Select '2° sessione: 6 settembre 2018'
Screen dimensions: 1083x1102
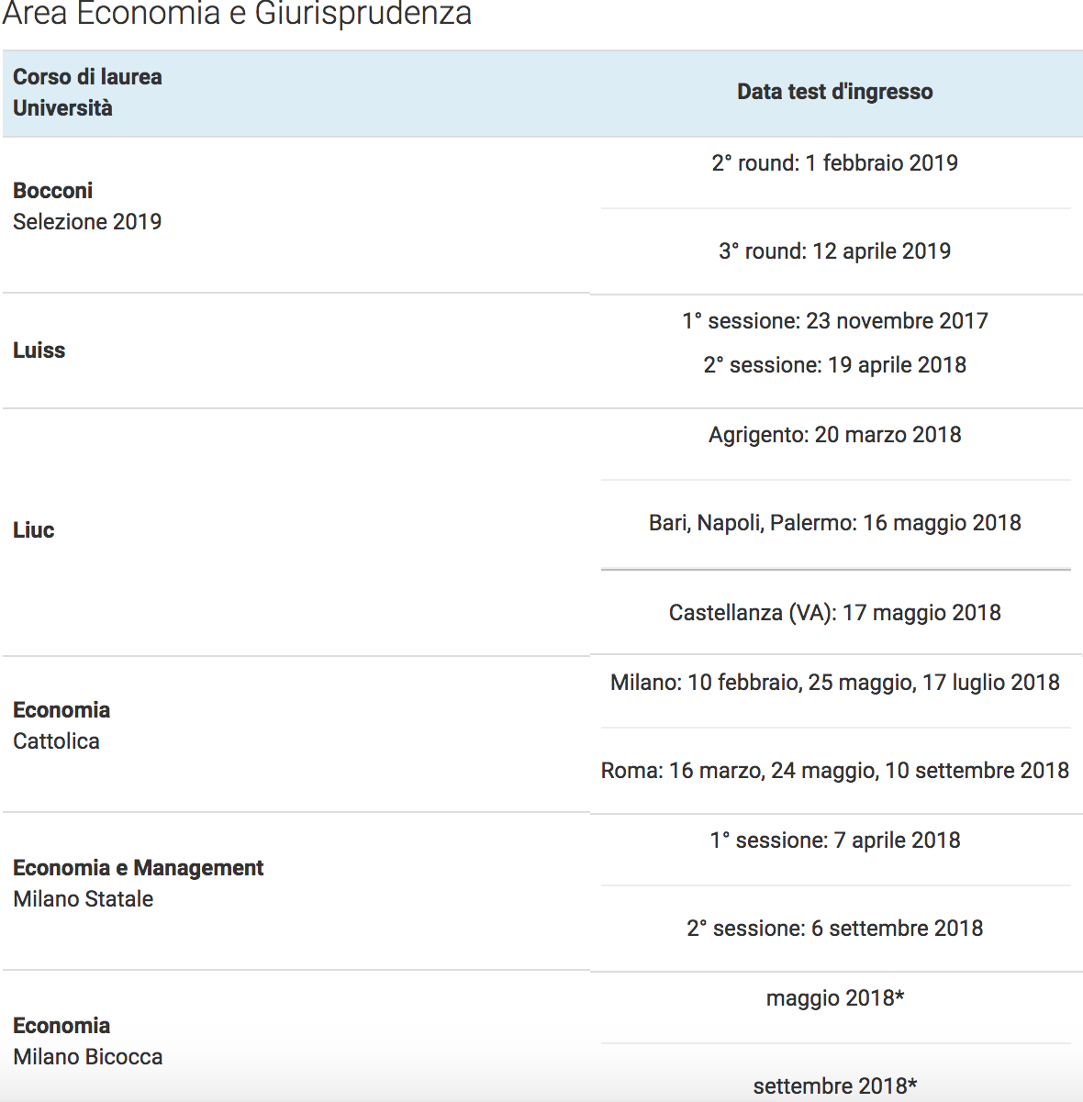pyautogui.click(x=835, y=929)
